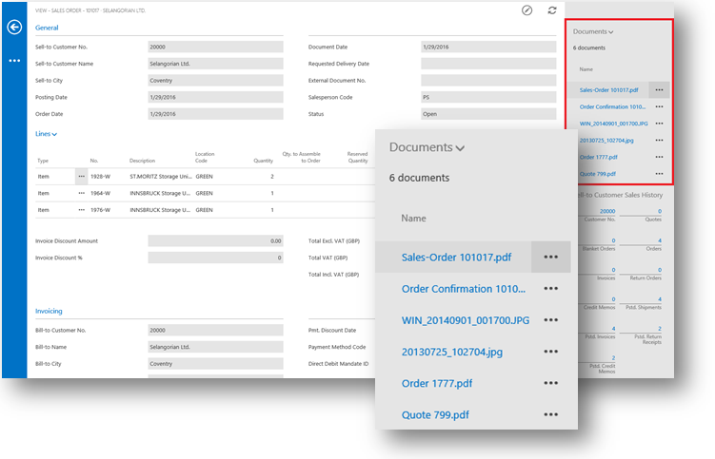Collapse the General section header
The image size is (715, 459).
pos(47,29)
